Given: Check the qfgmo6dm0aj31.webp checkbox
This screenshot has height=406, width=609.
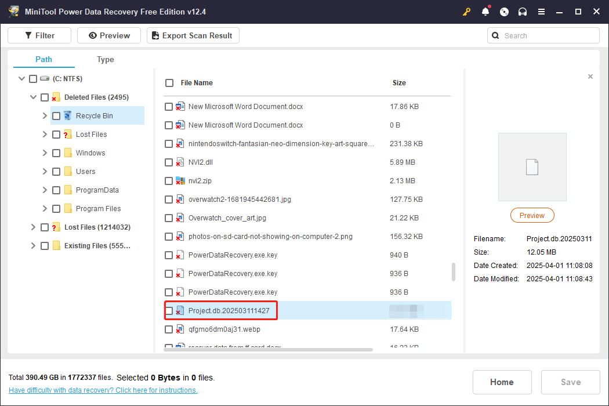Looking at the screenshot, I should (x=169, y=329).
